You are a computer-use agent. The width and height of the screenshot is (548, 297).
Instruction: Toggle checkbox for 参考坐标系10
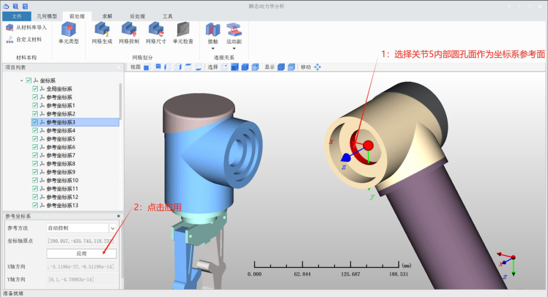pyautogui.click(x=35, y=180)
